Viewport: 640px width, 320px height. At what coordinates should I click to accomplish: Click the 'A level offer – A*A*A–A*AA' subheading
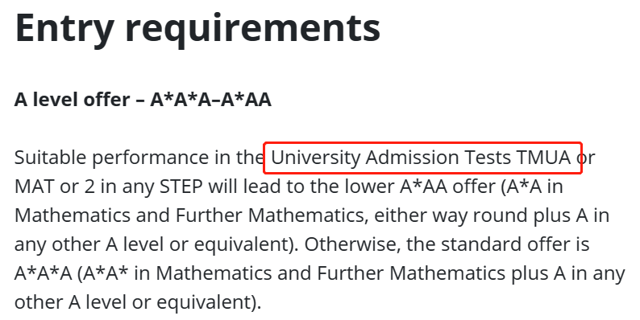(x=143, y=100)
